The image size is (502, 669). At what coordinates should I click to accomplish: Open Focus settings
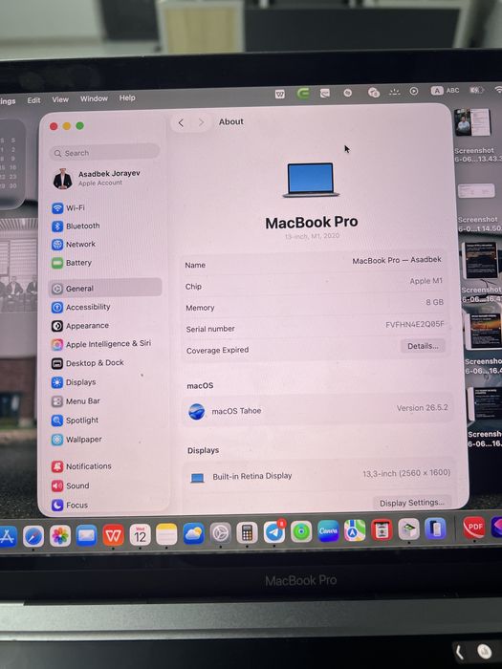(x=70, y=505)
